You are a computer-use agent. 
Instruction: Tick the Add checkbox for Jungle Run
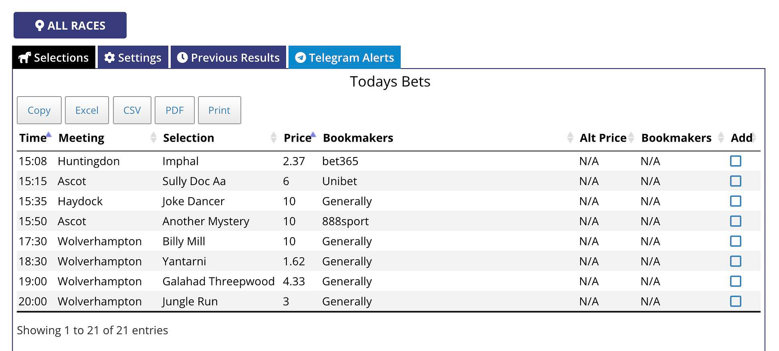pyautogui.click(x=736, y=301)
